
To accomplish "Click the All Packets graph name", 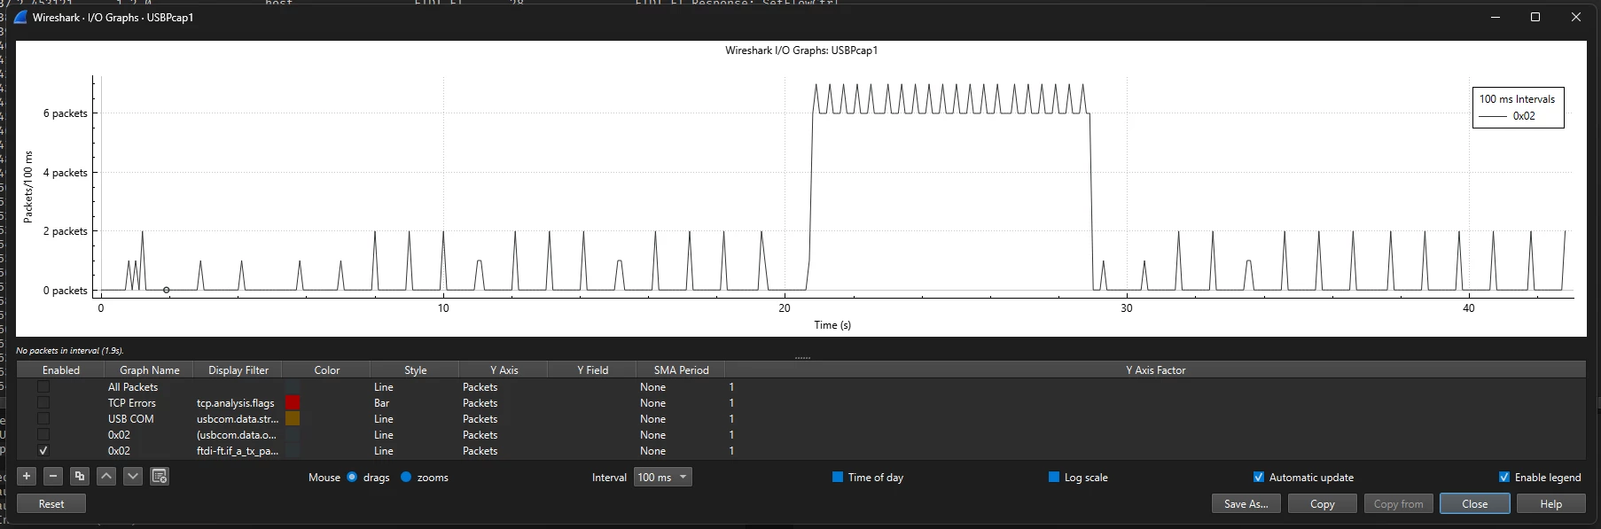I will (x=133, y=387).
